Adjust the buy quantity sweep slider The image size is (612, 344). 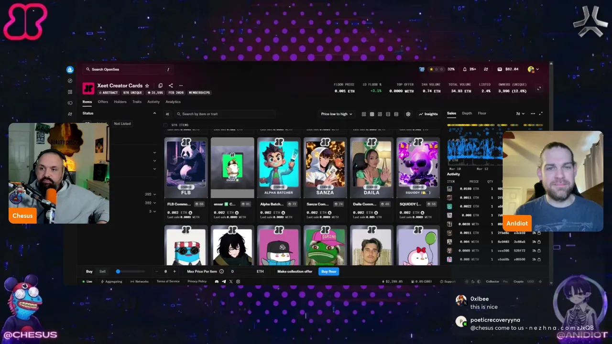click(x=131, y=271)
